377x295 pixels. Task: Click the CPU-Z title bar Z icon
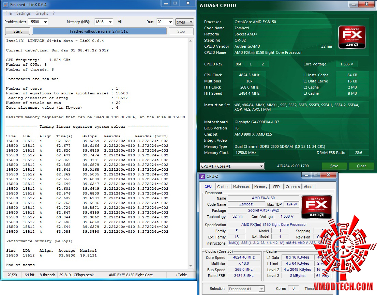click(x=202, y=176)
